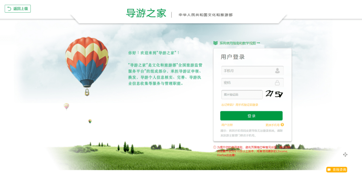This screenshot has width=362, height=179.
Task: Click the orange question mark help icon
Action: coord(282,125)
